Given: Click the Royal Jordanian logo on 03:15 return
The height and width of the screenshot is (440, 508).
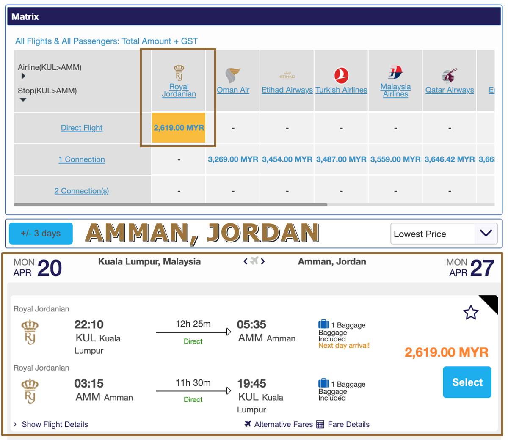Looking at the screenshot, I should 30,391.
